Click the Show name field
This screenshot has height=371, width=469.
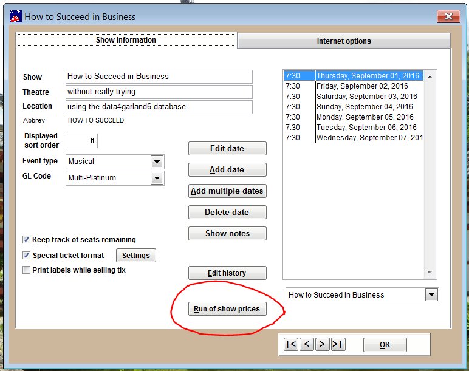(159, 77)
